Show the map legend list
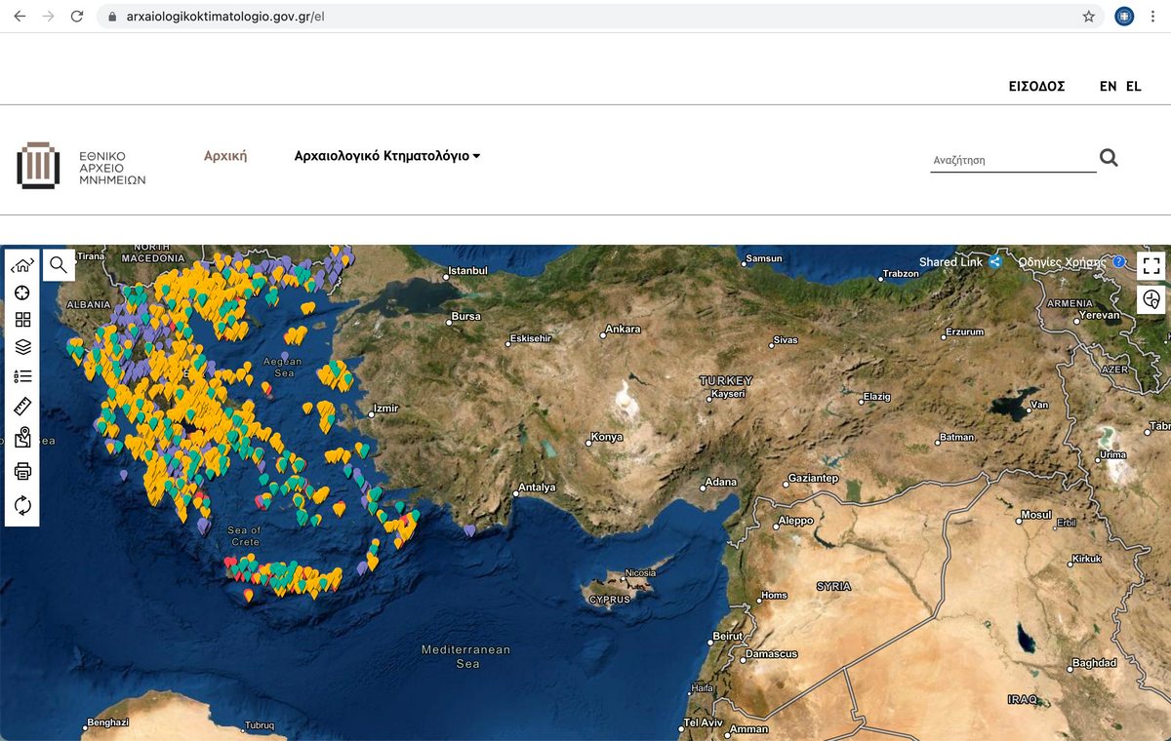 tap(22, 375)
